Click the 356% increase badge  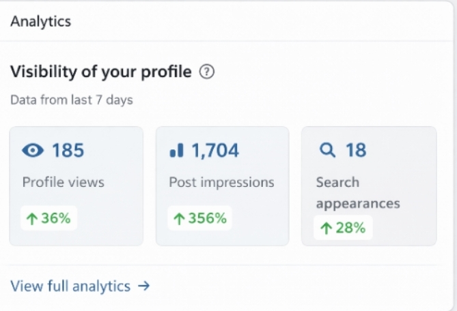pos(199,219)
